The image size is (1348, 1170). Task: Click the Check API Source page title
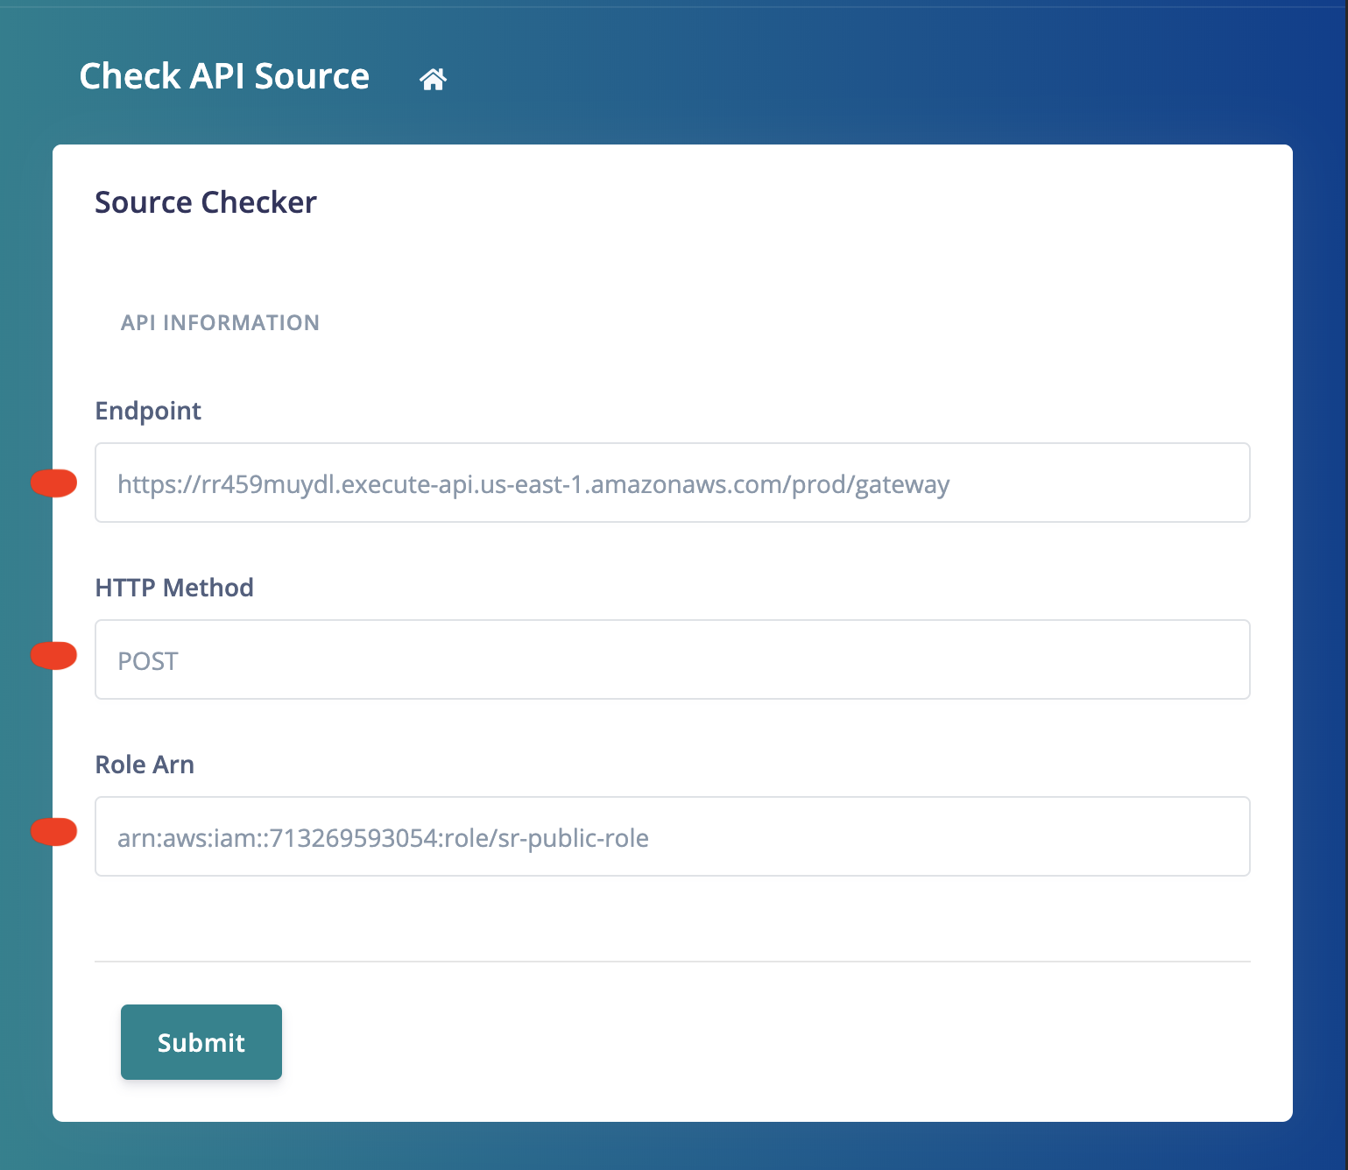224,77
